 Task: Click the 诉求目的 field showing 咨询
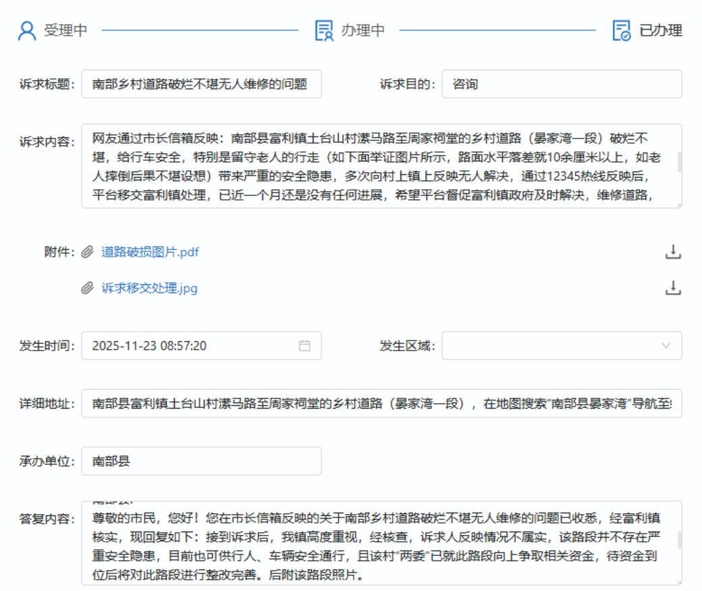click(x=562, y=84)
